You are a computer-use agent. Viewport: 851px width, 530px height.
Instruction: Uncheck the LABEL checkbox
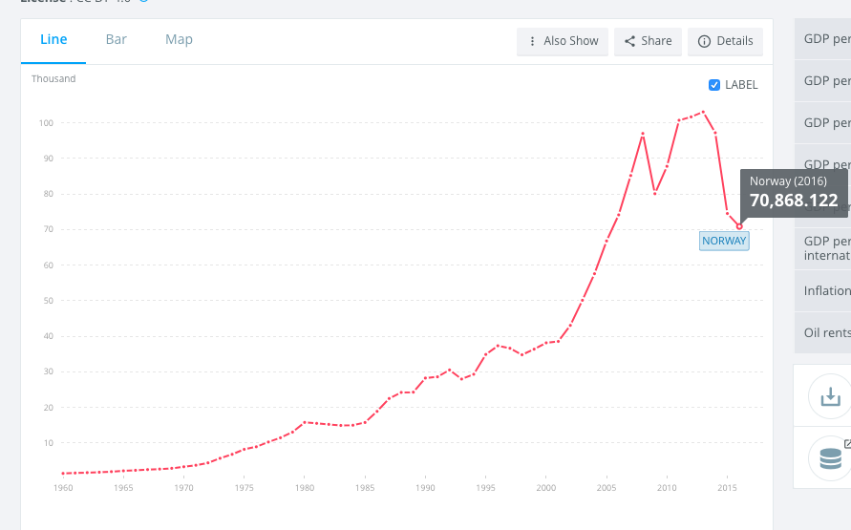(x=714, y=84)
